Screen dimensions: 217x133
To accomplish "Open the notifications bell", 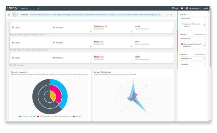I will point(182,8).
